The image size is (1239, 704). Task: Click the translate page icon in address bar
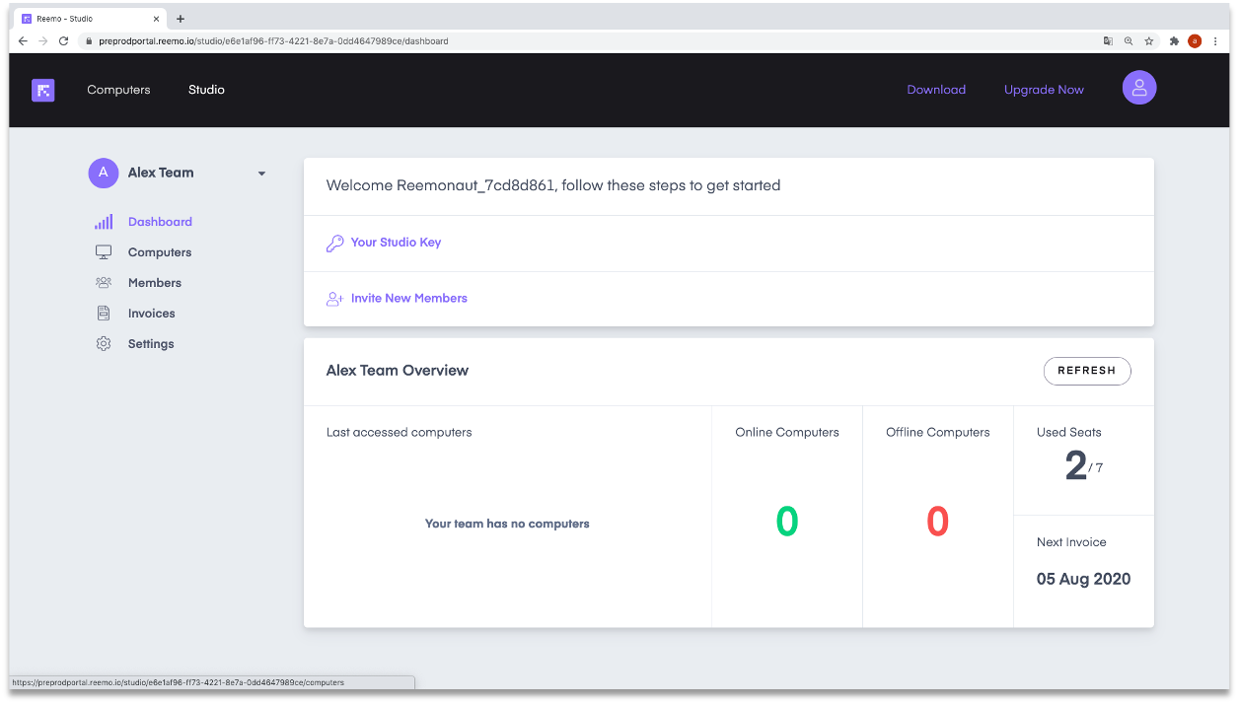pyautogui.click(x=1108, y=41)
